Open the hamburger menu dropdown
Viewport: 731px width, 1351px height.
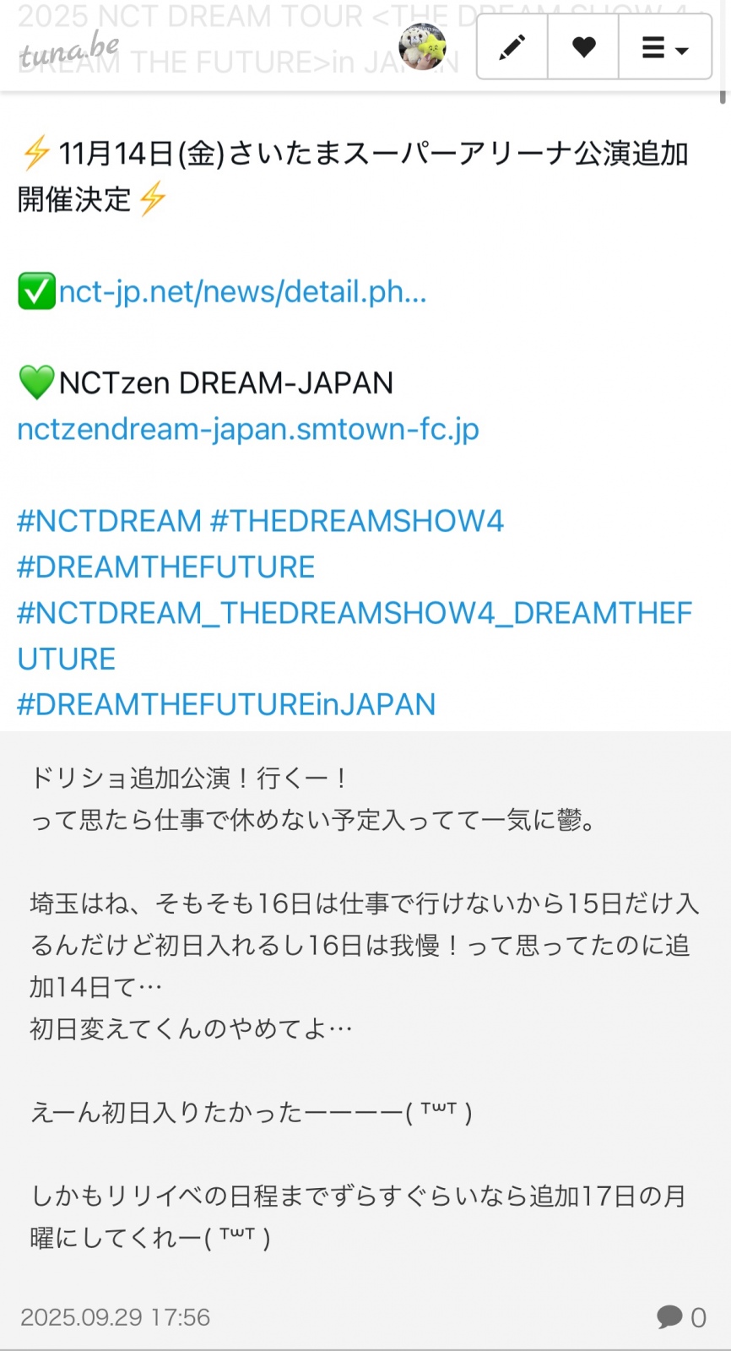point(664,47)
